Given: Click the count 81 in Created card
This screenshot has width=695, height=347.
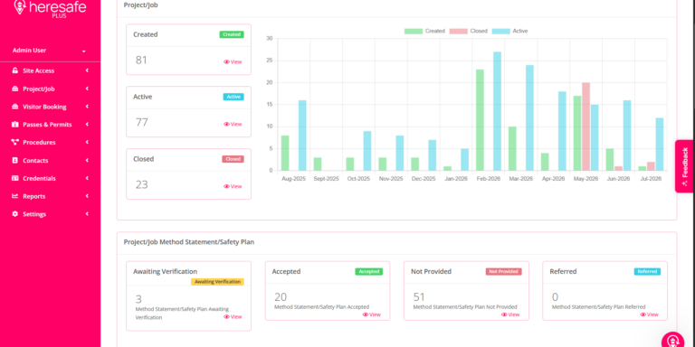Looking at the screenshot, I should click(141, 61).
